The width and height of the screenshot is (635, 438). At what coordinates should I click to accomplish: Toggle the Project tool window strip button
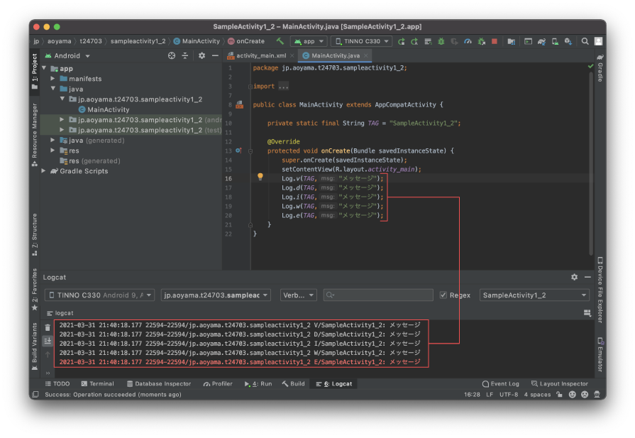[x=35, y=71]
